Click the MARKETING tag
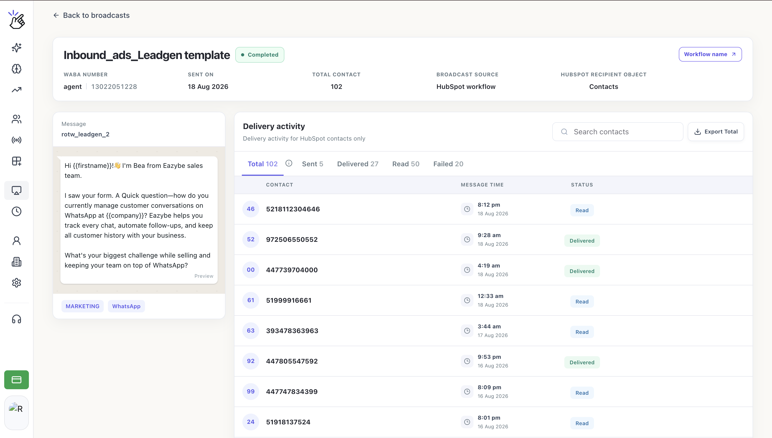The image size is (772, 438). [82, 306]
